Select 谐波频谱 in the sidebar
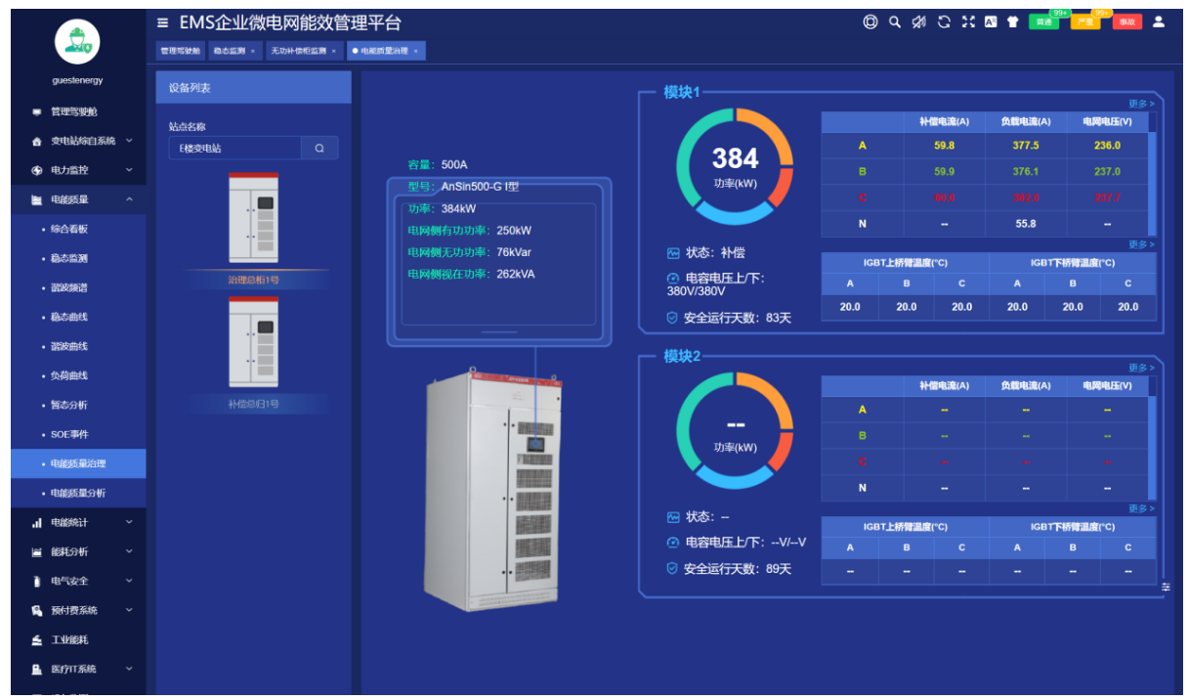Viewport: 1189px width, 700px height. (69, 287)
